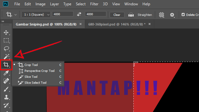Open the 3D menu

click(x=105, y=4)
